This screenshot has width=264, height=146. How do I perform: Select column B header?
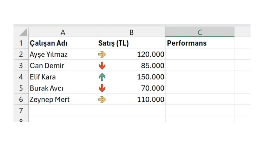pos(131,32)
